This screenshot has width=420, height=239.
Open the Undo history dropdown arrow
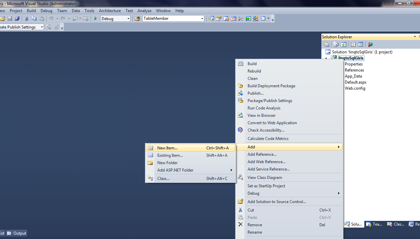pos(57,18)
